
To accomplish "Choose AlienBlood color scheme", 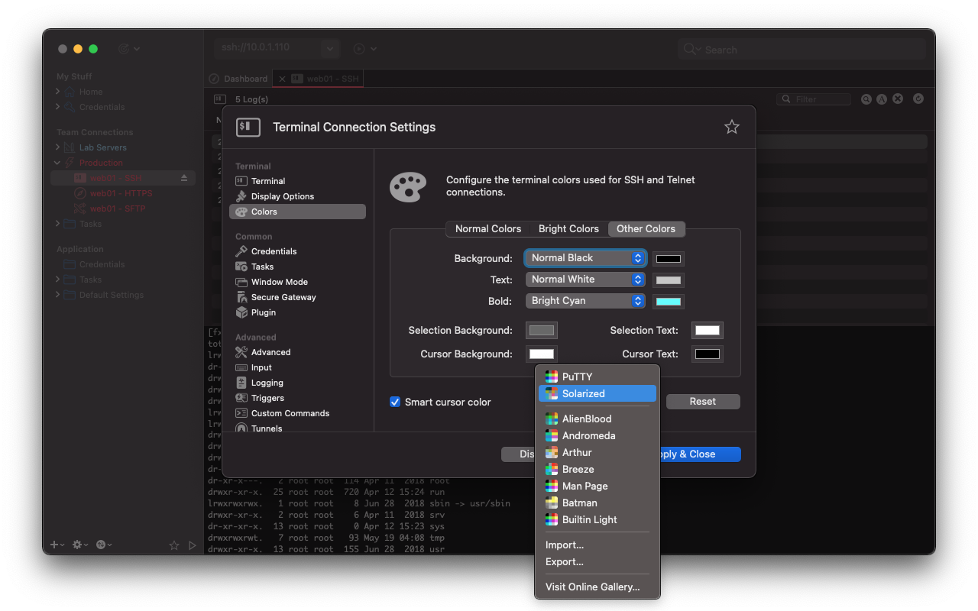I will click(x=597, y=419).
